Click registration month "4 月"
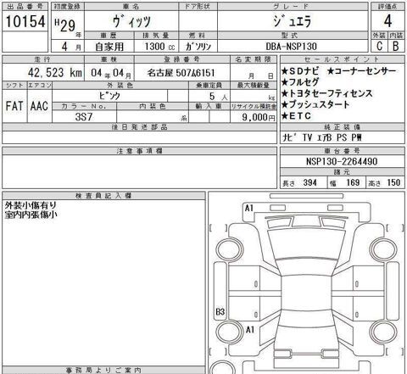This screenshot has width=407, height=374. (71, 47)
